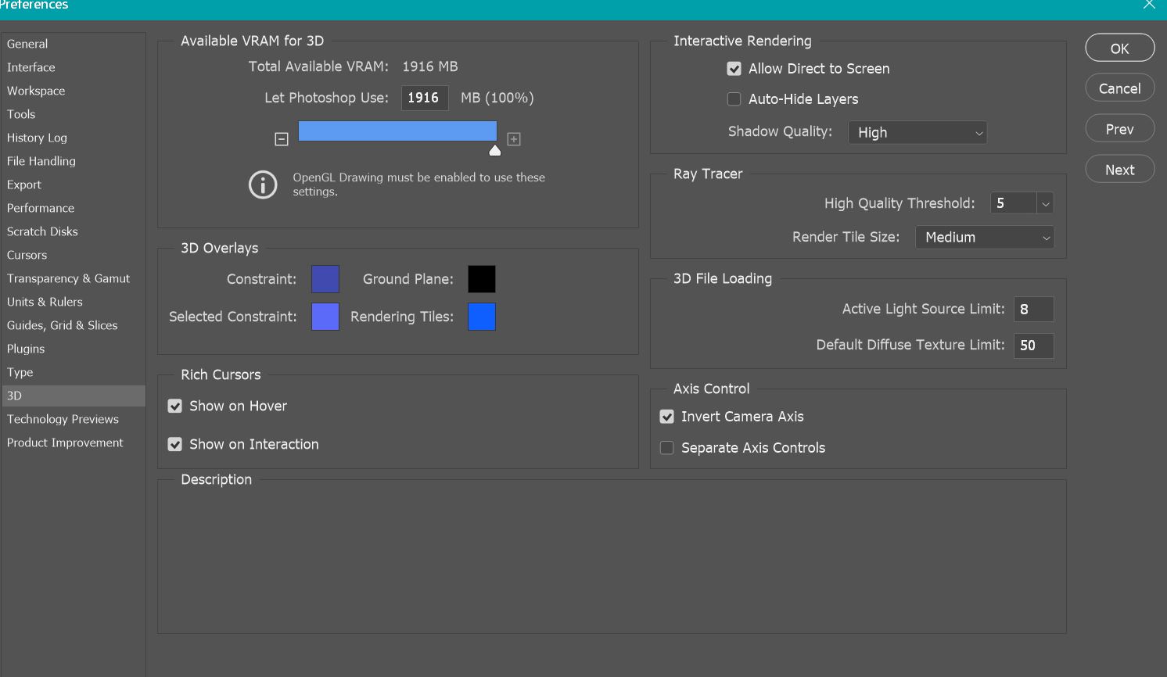1167x677 pixels.
Task: Switch to General preferences
Action: (x=73, y=44)
